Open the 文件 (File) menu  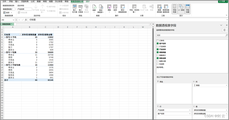click(4, 2)
